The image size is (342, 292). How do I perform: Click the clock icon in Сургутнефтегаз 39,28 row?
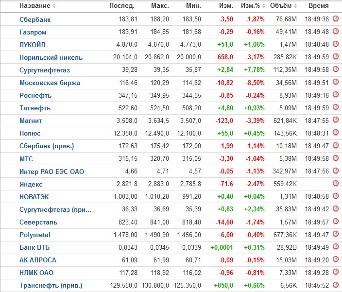336,69
